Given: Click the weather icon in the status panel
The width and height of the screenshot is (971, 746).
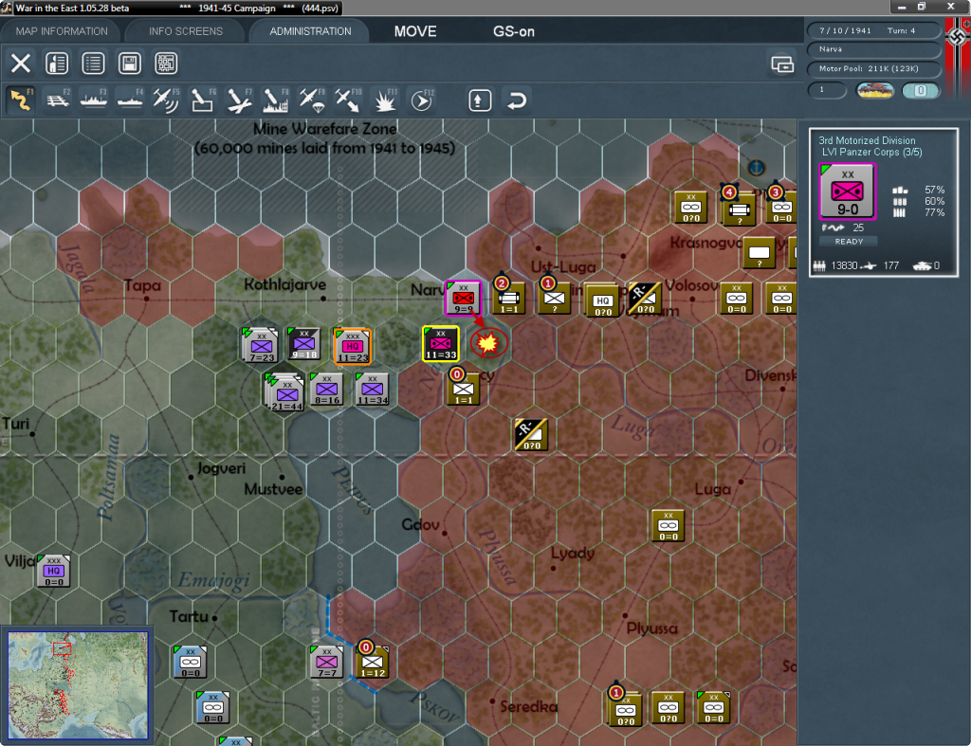Looking at the screenshot, I should [x=875, y=90].
